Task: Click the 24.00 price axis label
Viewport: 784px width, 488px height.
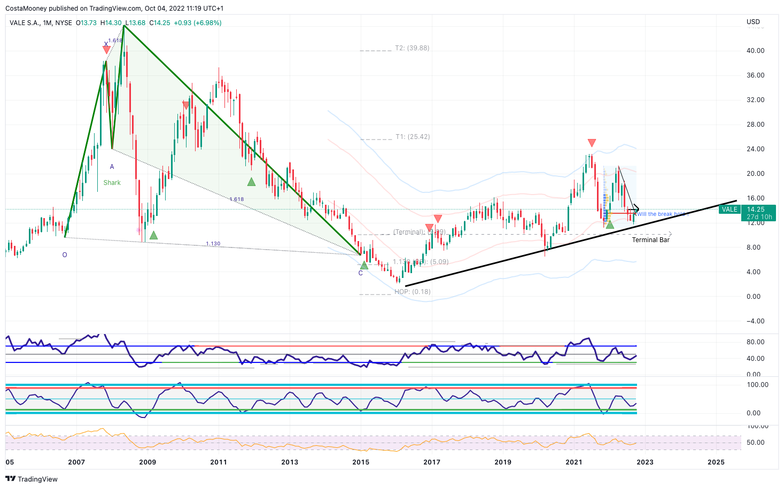Action: [755, 149]
